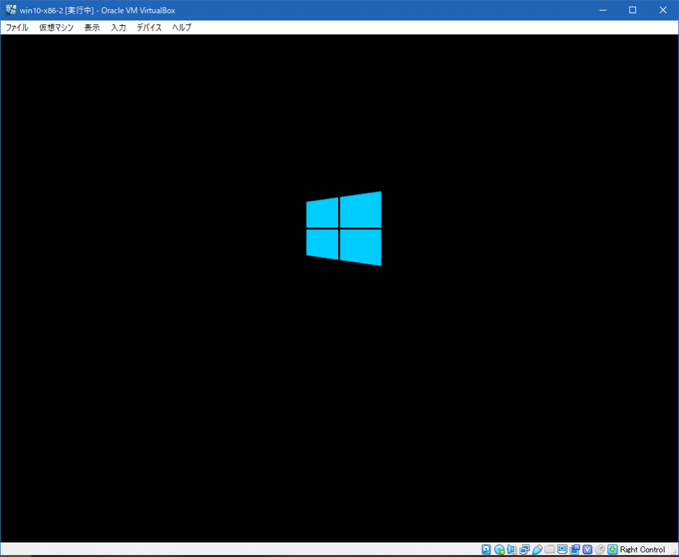Image resolution: width=679 pixels, height=557 pixels.
Task: Click the Right Control host key label
Action: pyautogui.click(x=643, y=550)
